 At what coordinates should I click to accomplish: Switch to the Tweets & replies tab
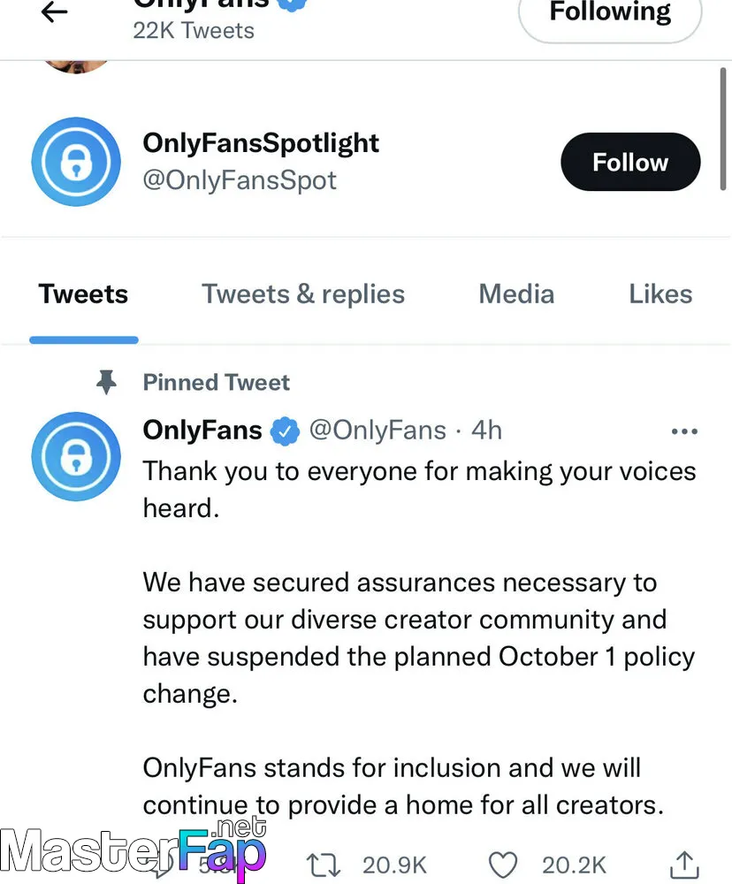click(303, 294)
